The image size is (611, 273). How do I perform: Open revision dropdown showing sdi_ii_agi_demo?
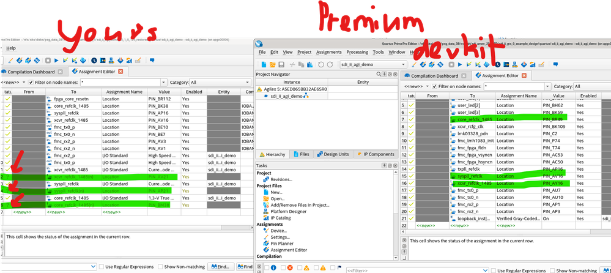[x=372, y=64]
